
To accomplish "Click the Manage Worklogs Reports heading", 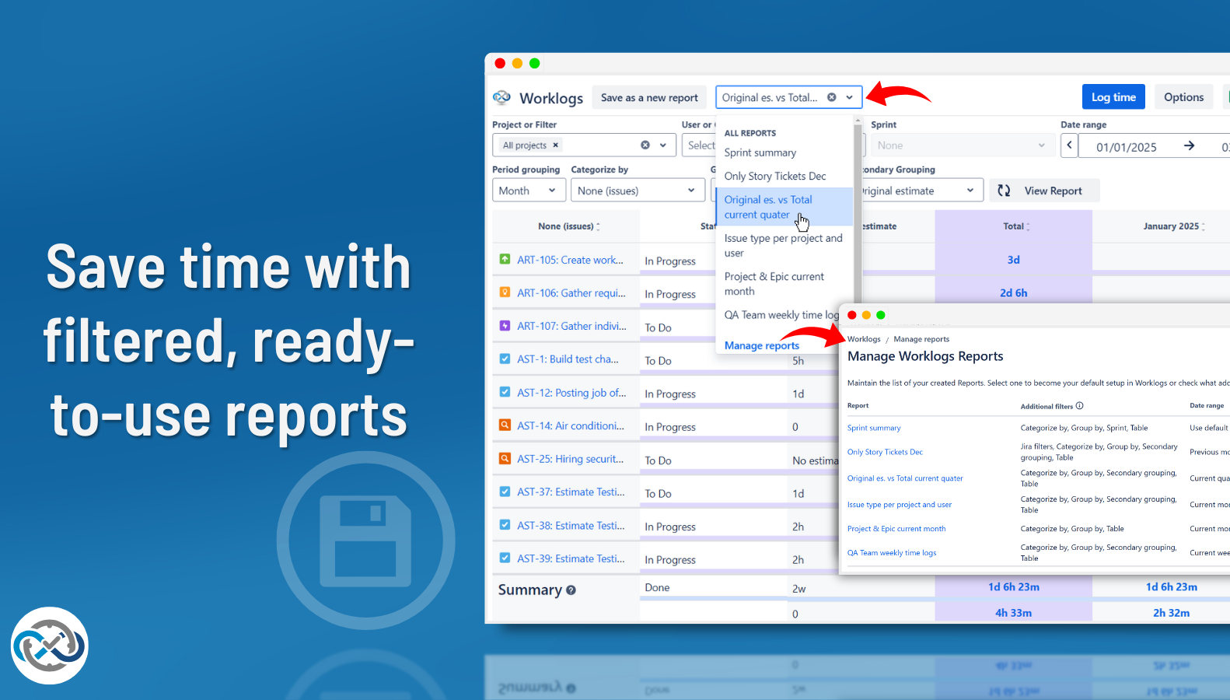I will click(925, 356).
